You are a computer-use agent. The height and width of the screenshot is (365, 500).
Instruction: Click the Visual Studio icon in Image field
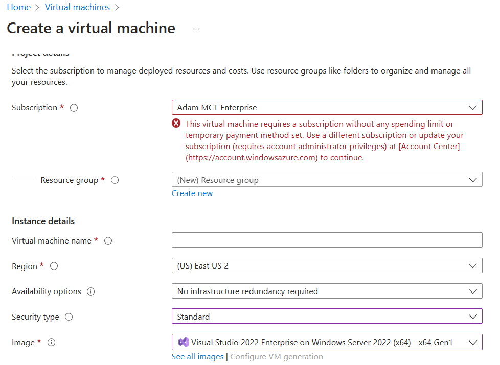tap(184, 343)
